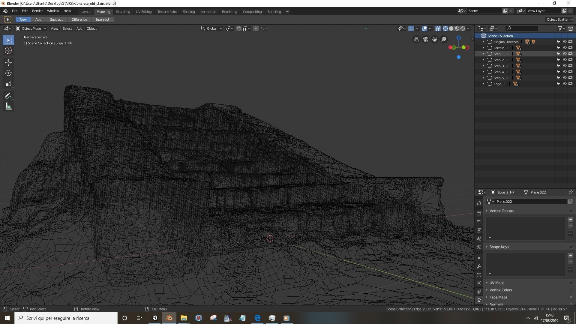Click the Blender icon in top menu bar

(5, 11)
